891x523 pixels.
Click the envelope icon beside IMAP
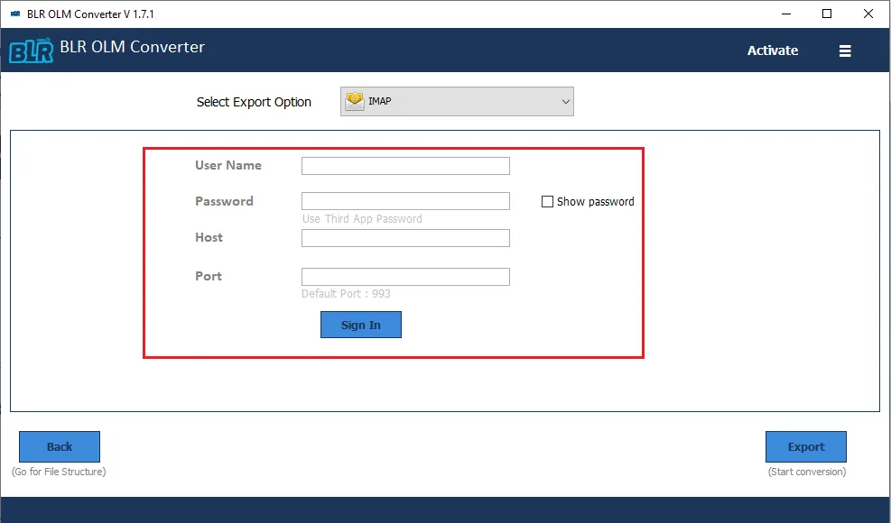click(352, 101)
